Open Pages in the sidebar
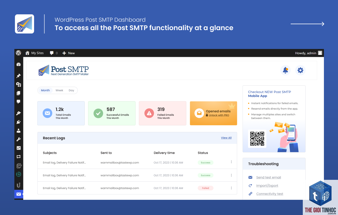Viewport: 338px width, 215px height. pos(19,93)
